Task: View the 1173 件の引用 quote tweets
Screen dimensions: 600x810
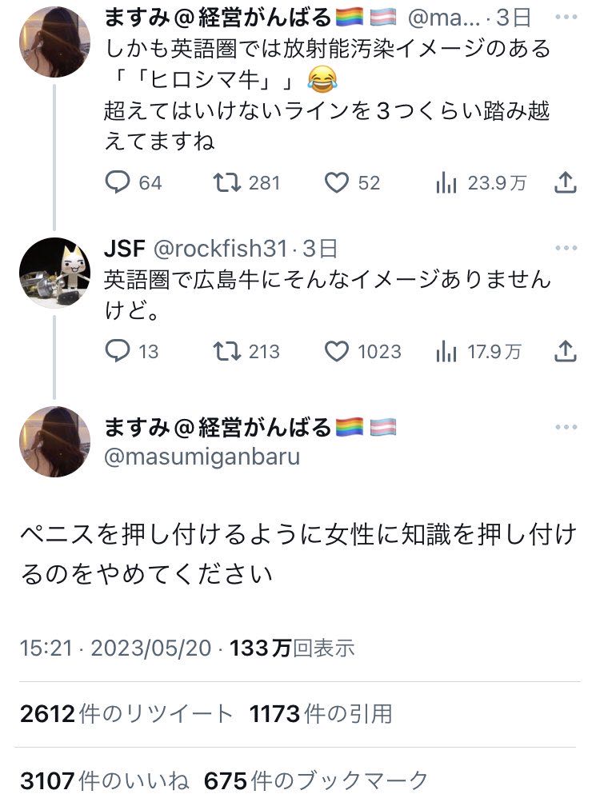Action: tap(321, 713)
